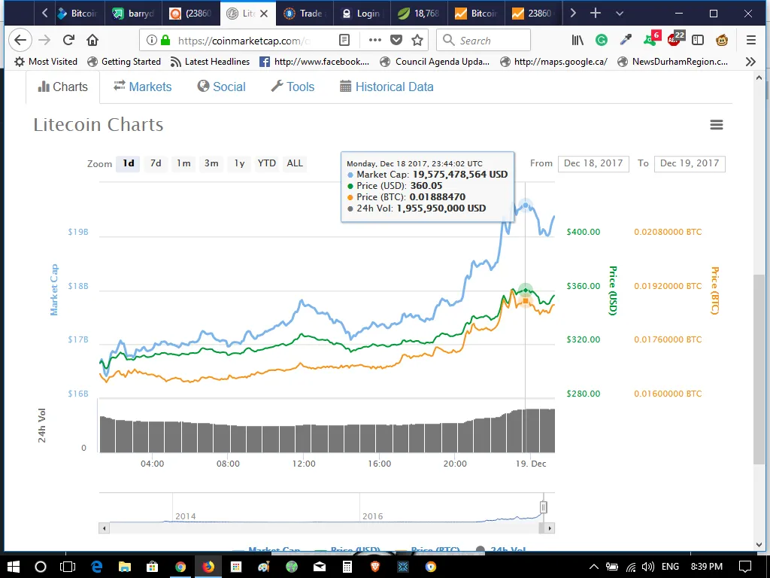The image size is (770, 578).
Task: Open Latest Headlines feed bookmark
Action: point(210,62)
